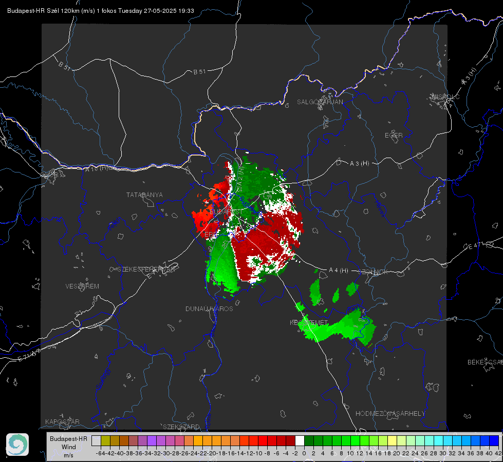Click the SZÉKESFEHÉRVÁR city label

point(147,269)
